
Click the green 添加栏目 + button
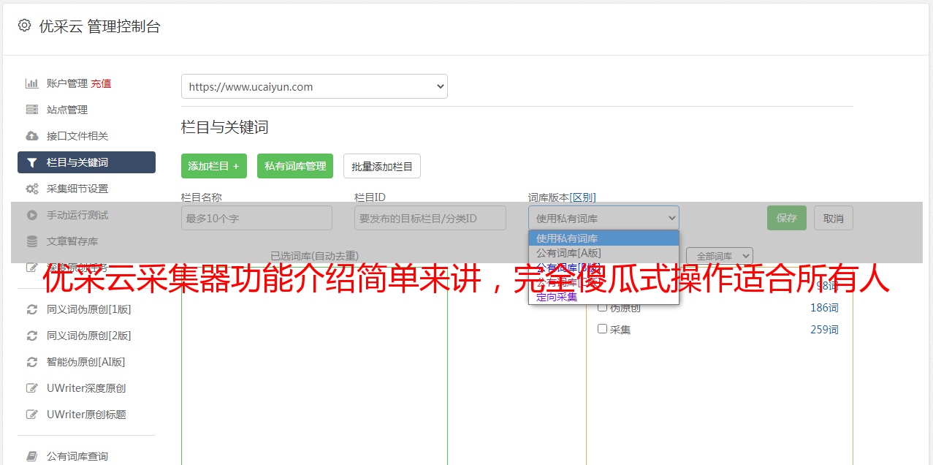click(214, 166)
